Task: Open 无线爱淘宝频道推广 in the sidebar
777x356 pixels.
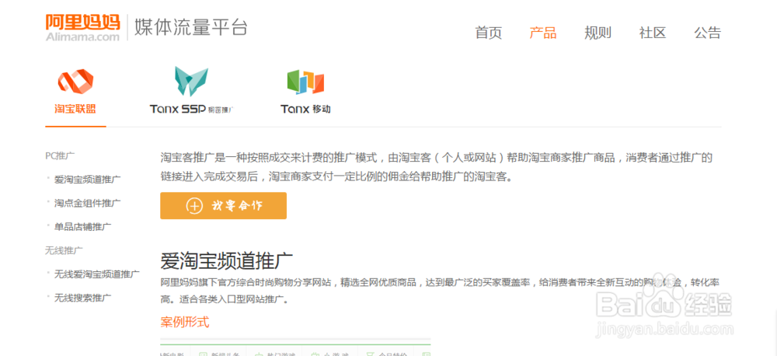Action: click(x=96, y=274)
